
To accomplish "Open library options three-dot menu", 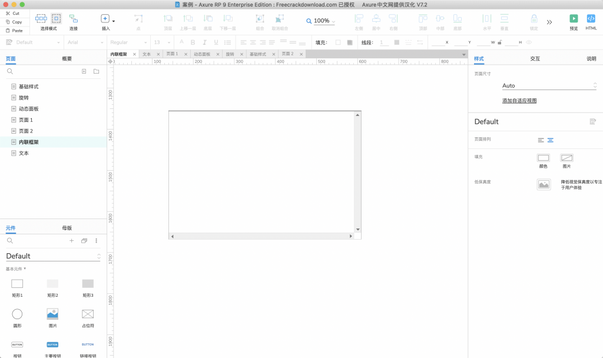I will point(97,241).
